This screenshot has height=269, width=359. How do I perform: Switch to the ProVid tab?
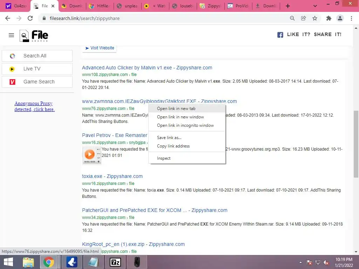pos(238,6)
